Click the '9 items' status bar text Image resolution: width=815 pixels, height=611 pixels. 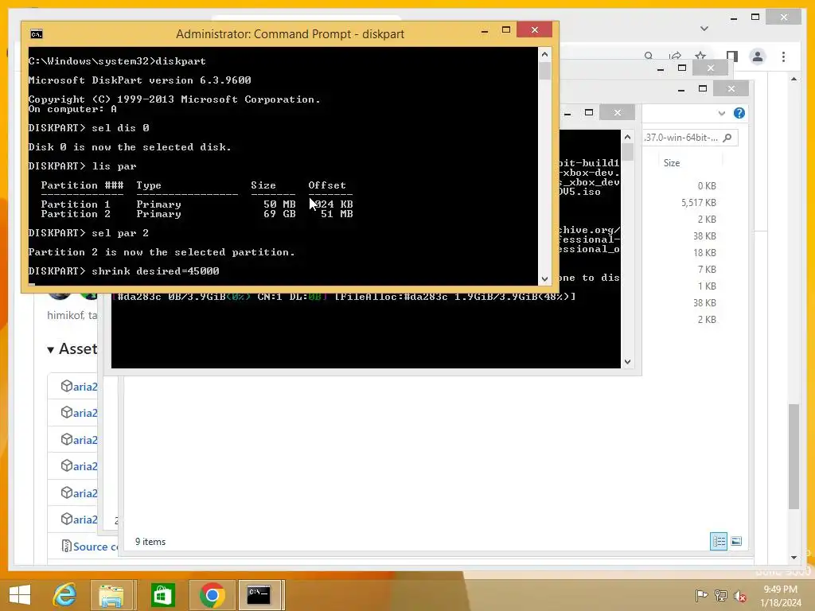pyautogui.click(x=150, y=541)
